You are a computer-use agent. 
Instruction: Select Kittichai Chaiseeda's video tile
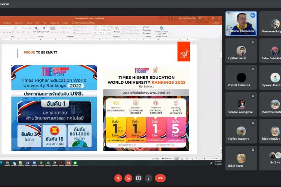tap(241, 24)
